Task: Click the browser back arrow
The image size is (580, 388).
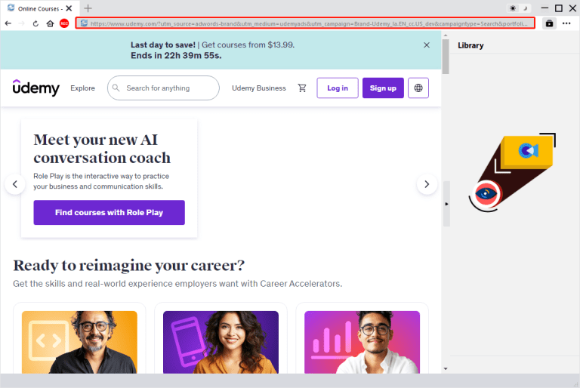Action: coord(8,23)
